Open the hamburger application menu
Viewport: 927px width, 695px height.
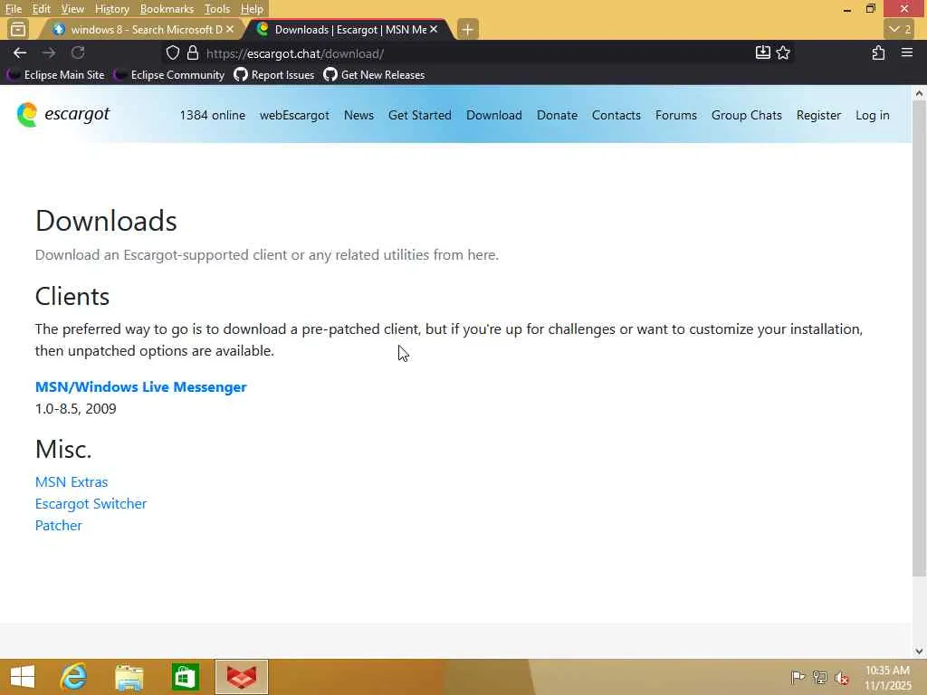(x=907, y=52)
